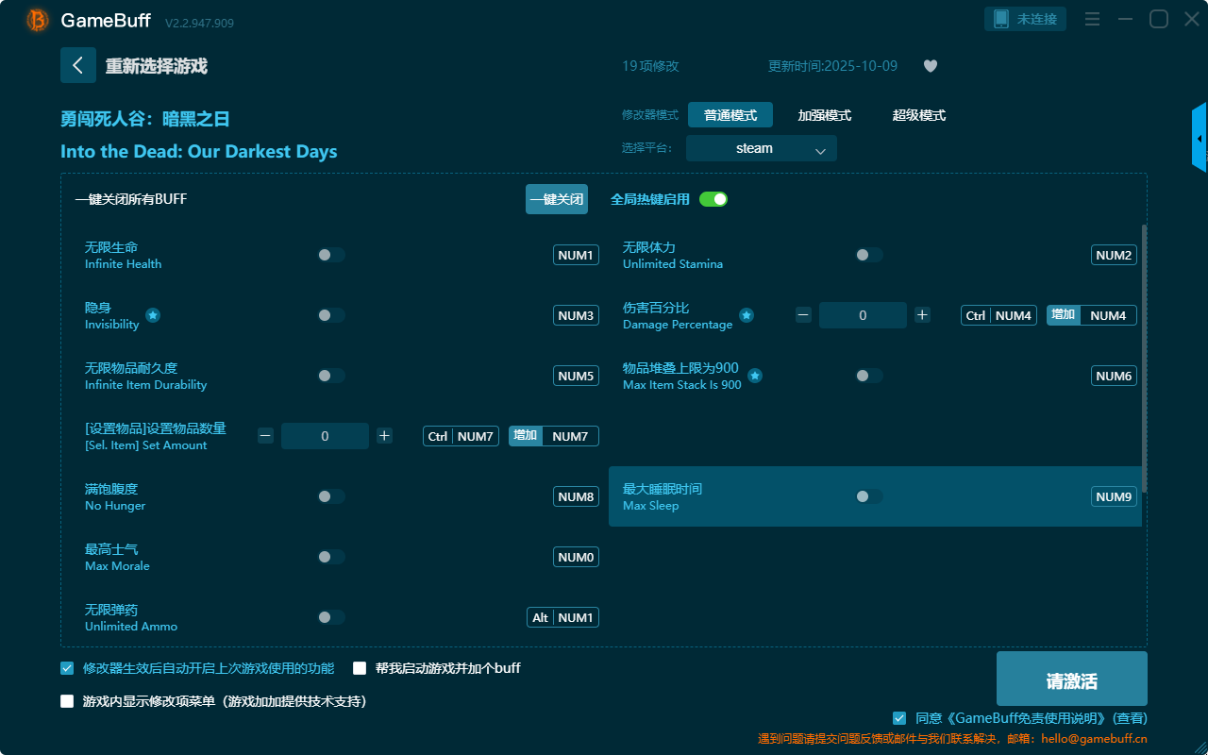Switch to 加强模式 enhanced mode tab

(x=824, y=115)
